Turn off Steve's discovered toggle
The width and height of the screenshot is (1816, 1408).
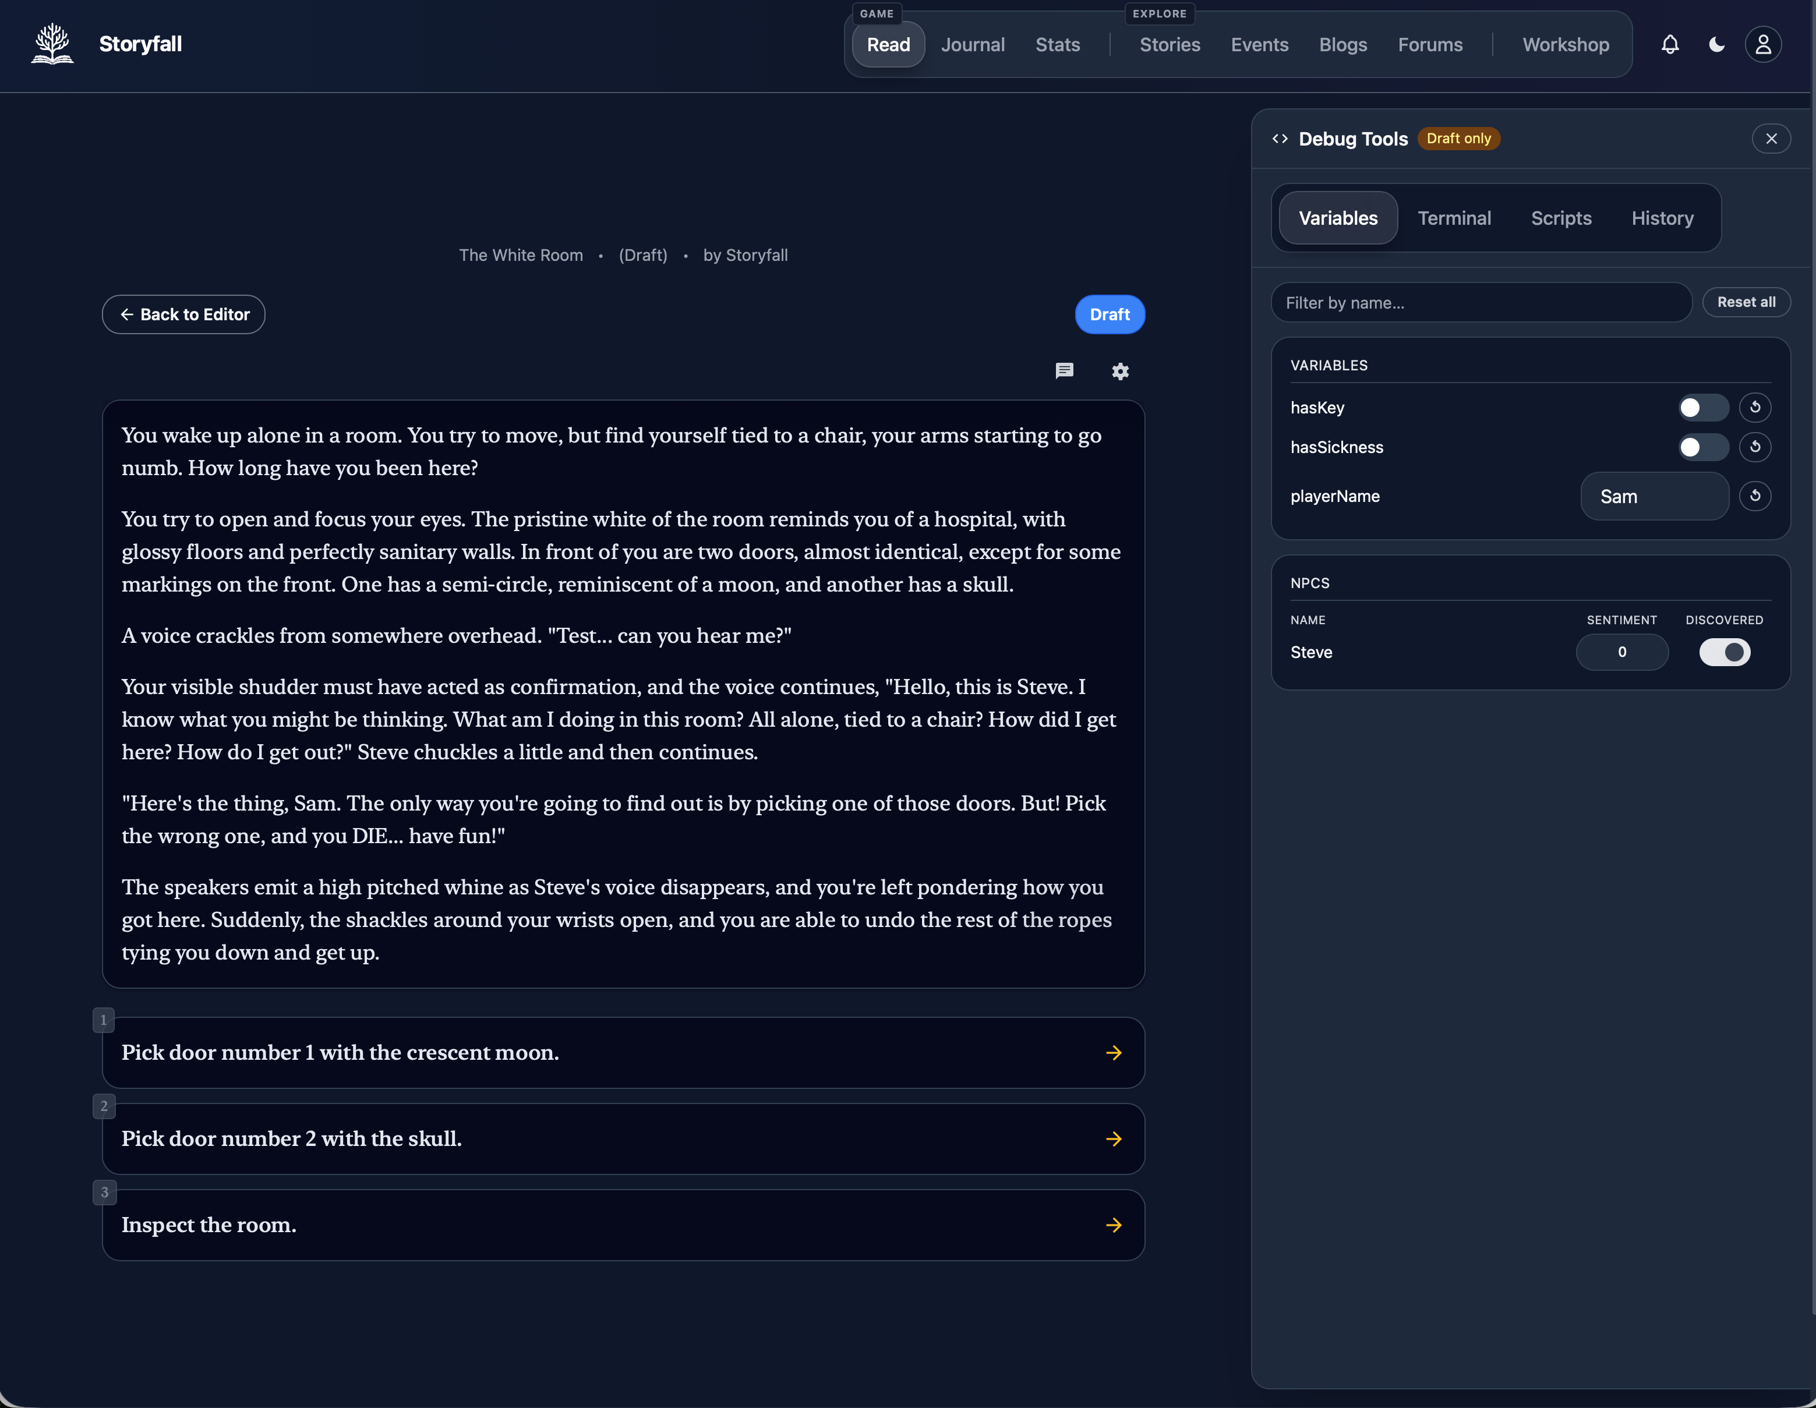click(x=1725, y=653)
